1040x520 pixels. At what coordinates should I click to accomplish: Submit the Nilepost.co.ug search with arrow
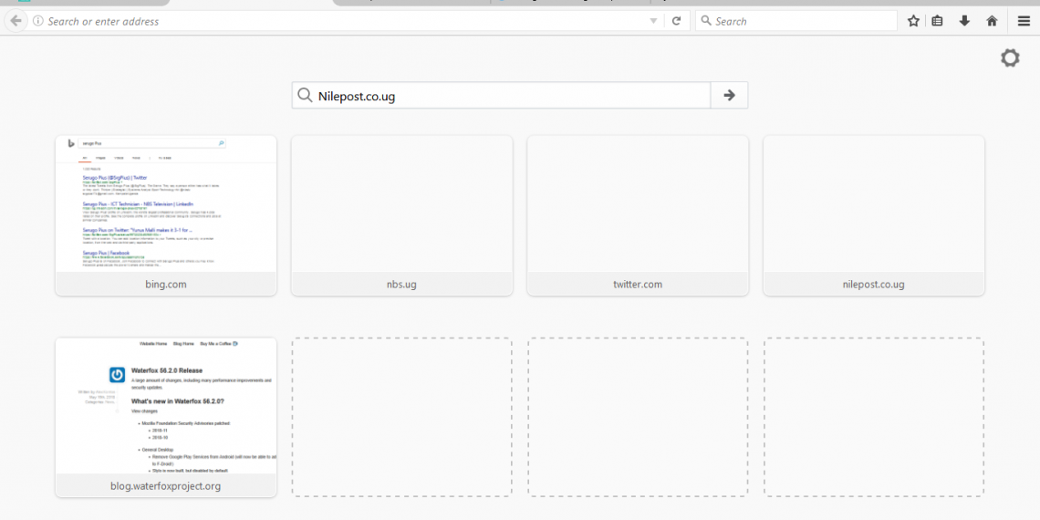coord(729,95)
